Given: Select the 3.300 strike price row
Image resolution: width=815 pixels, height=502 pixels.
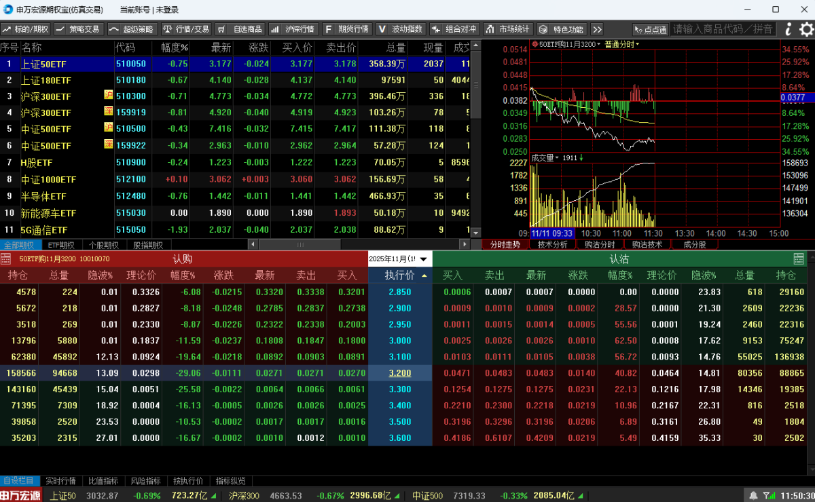Looking at the screenshot, I should (x=400, y=389).
